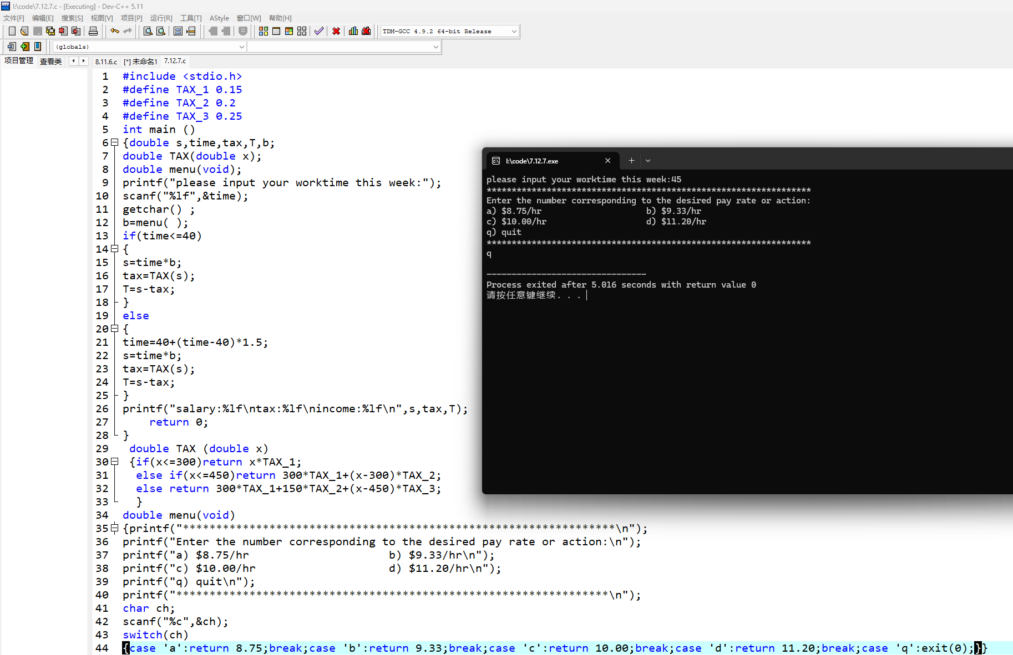The width and height of the screenshot is (1013, 655).
Task: Collapse the code fold at line 6
Action: point(115,142)
